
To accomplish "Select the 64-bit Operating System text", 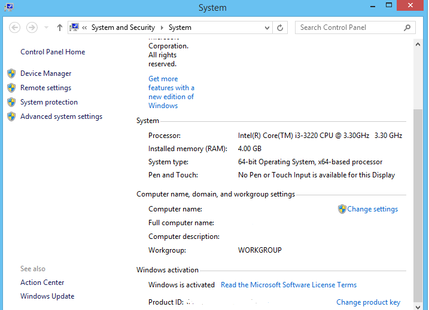I will (x=310, y=162).
